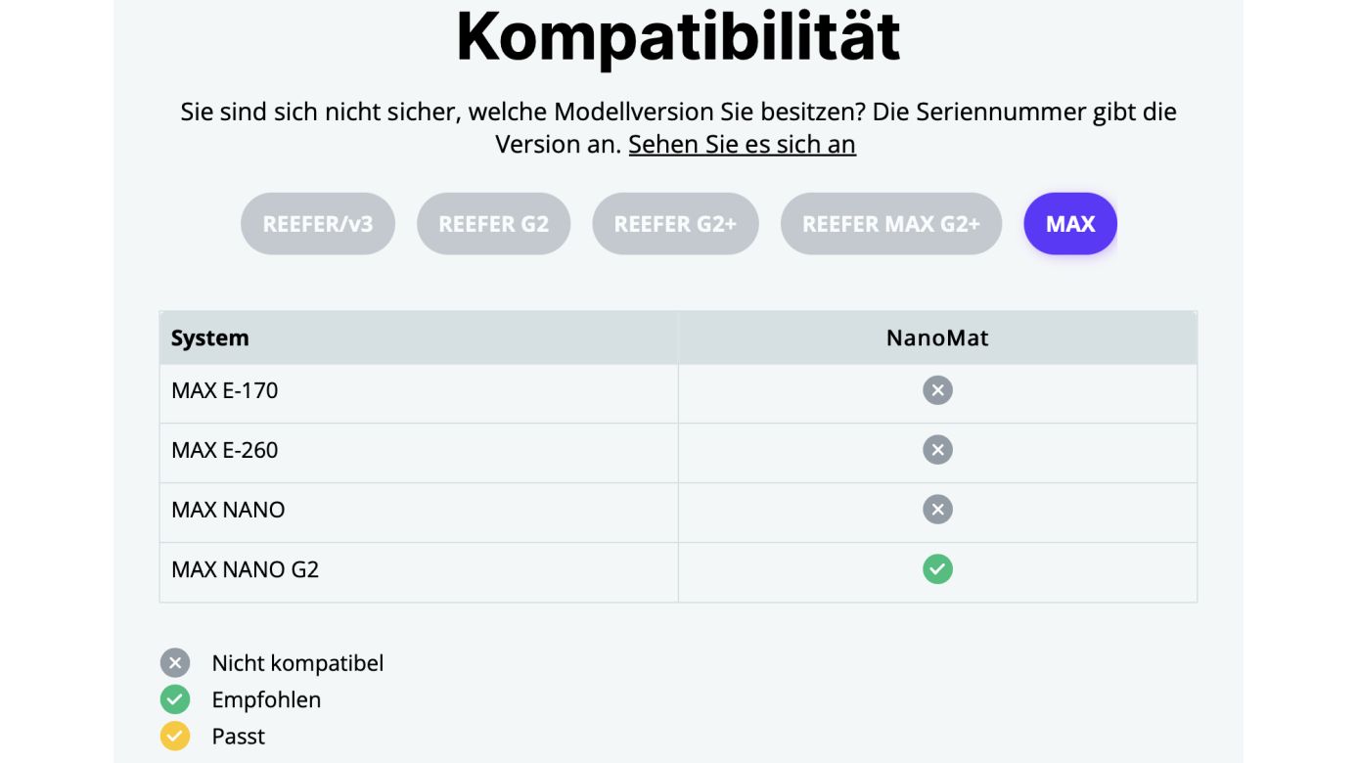Click the MAX E-260 system name
Image resolution: width=1357 pixels, height=763 pixels.
(225, 450)
